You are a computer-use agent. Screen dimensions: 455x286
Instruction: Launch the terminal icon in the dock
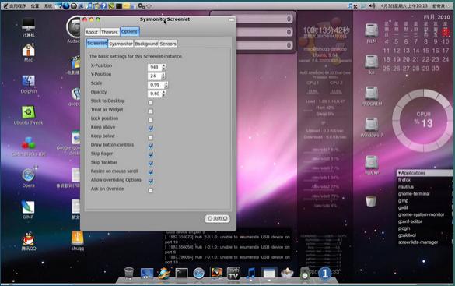click(x=182, y=274)
